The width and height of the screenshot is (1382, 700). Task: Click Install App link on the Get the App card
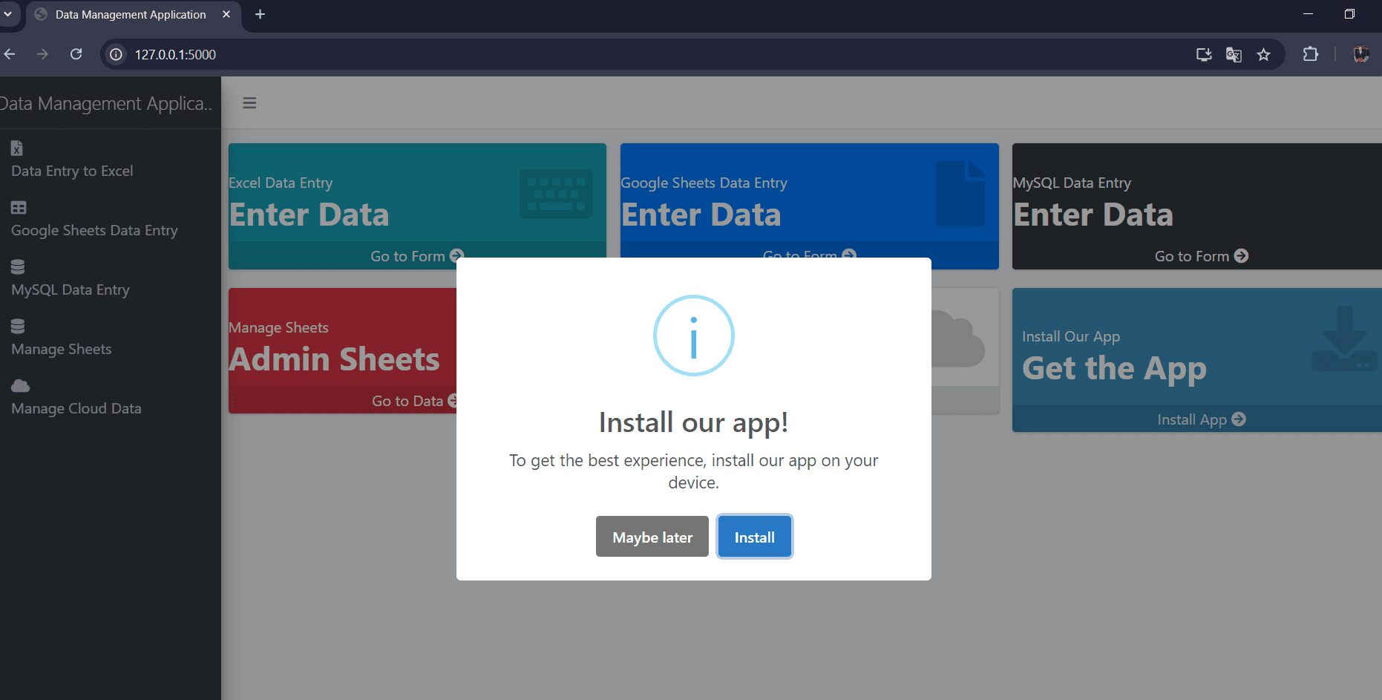pyautogui.click(x=1201, y=419)
